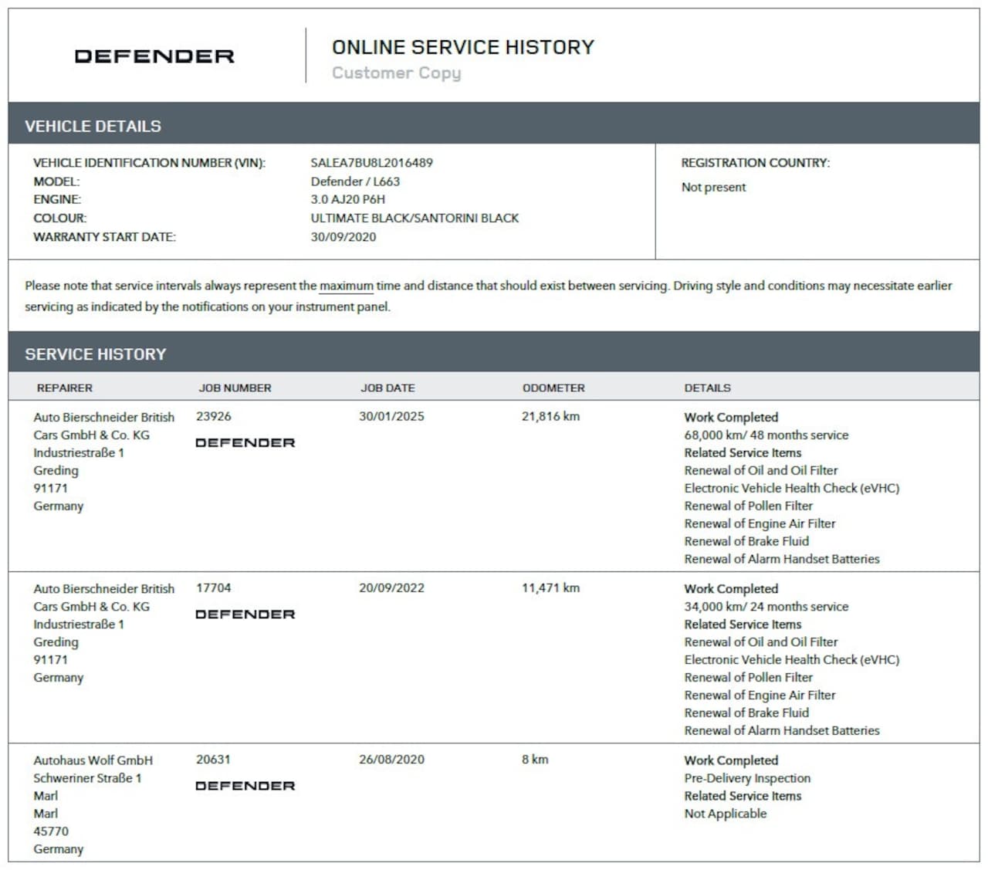Viewport: 988px width, 870px height.
Task: Click the DETAILS column header
Action: point(707,388)
